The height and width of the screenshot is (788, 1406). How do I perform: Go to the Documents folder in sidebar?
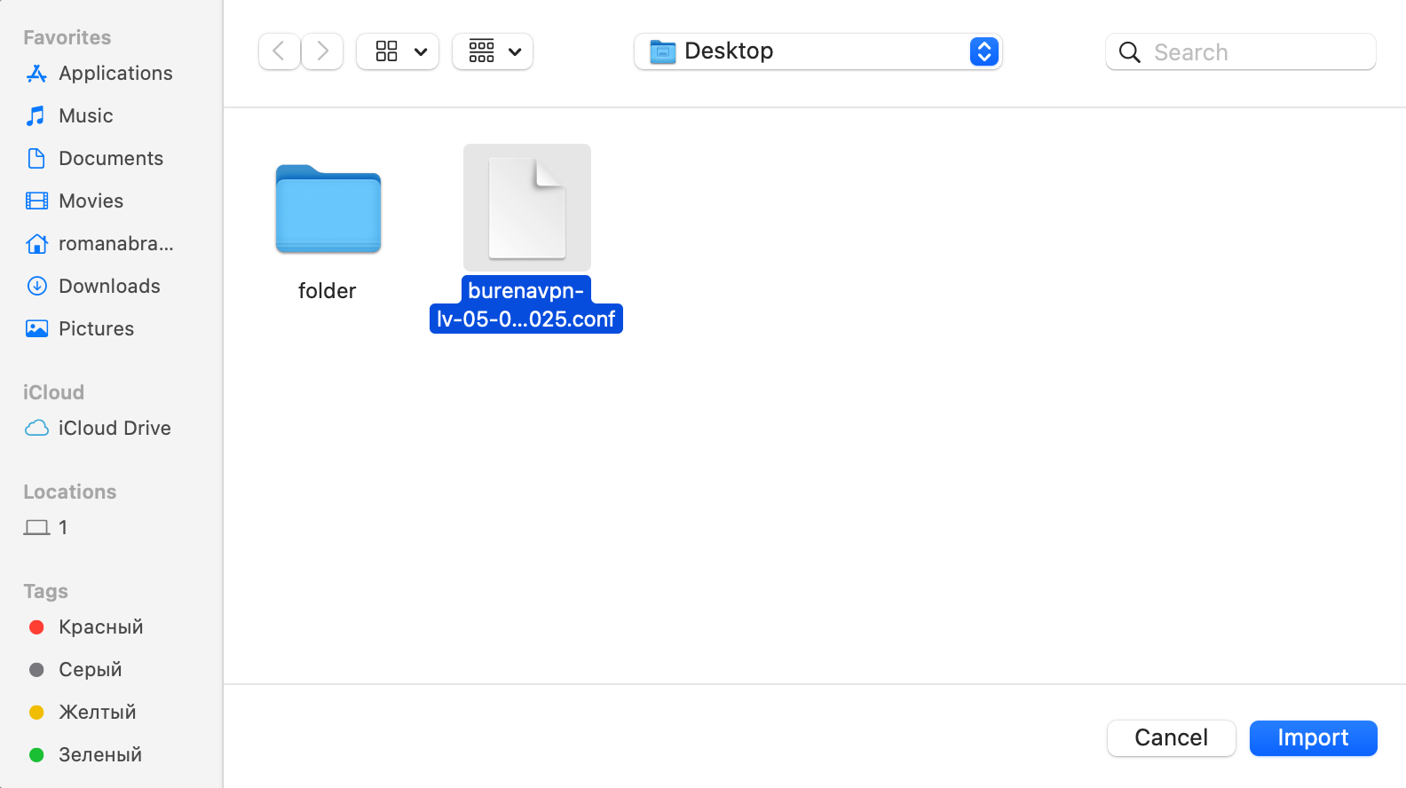[110, 159]
